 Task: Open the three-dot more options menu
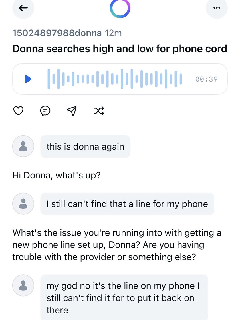point(217,8)
